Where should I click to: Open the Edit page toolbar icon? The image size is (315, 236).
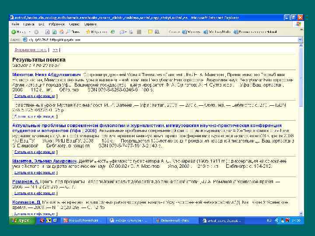(139, 32)
